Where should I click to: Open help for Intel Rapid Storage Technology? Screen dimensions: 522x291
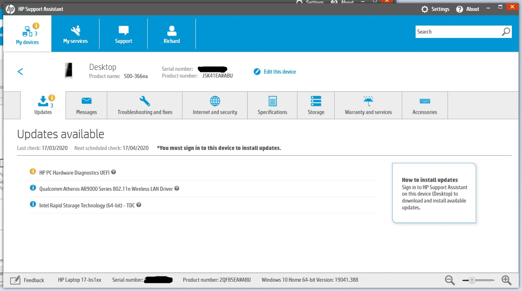[139, 205]
